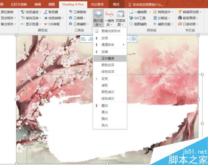Choose the 正片叠底 blend mode
This screenshot has height=165, width=208.
click(x=110, y=58)
